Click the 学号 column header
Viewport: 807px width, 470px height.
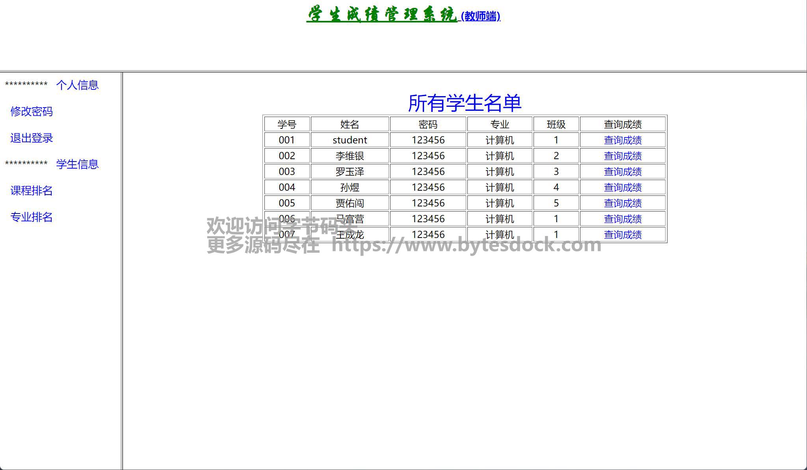coord(286,124)
